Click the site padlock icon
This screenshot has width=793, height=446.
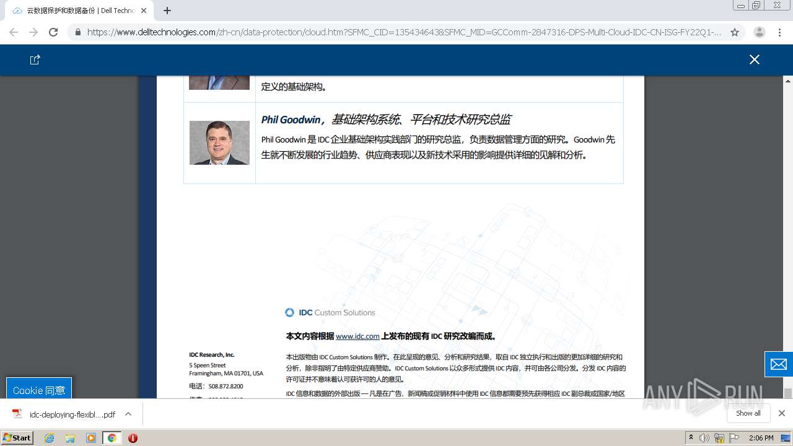[77, 32]
